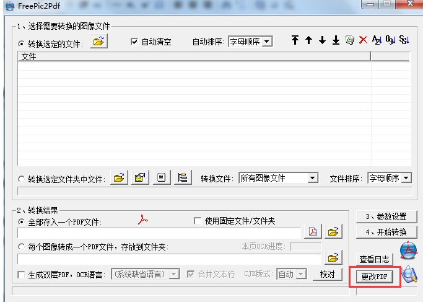Viewport: 423px width, 302px height.
Task: Open 自动排序 dropdown
Action: (250, 42)
